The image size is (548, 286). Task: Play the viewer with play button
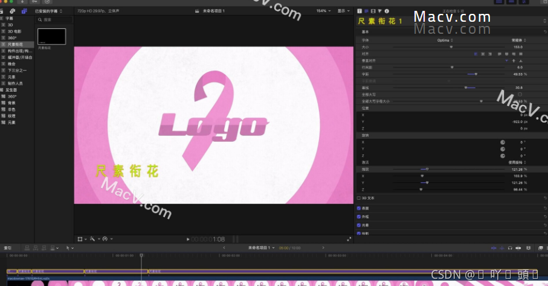click(x=188, y=240)
